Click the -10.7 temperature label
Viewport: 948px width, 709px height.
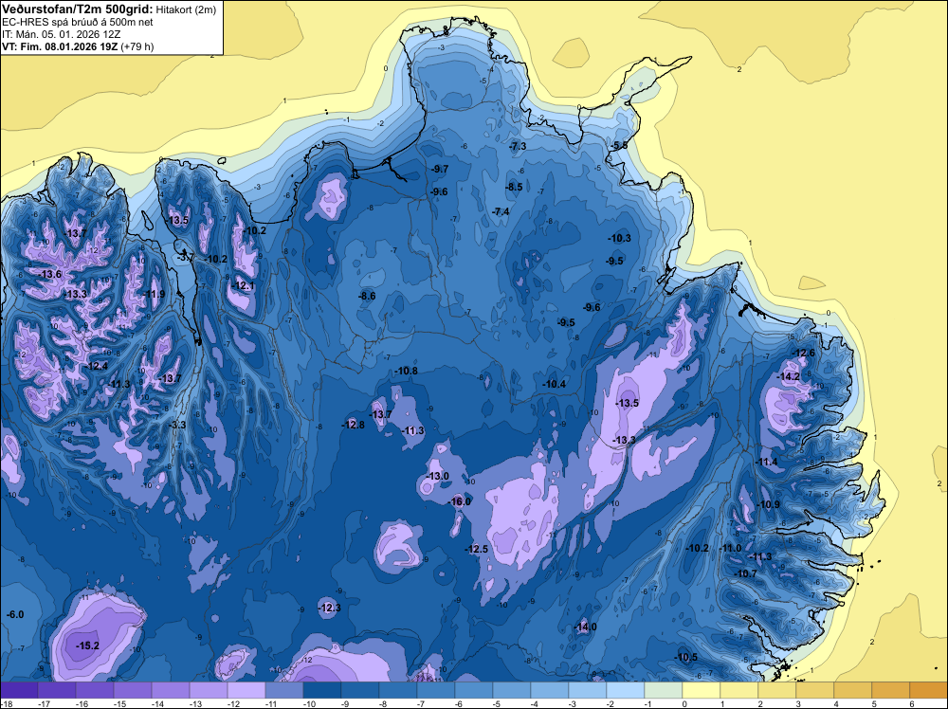[745, 573]
